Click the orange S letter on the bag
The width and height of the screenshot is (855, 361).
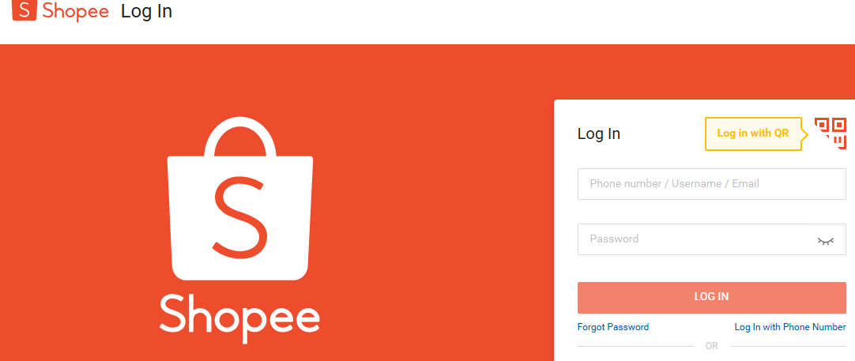click(240, 216)
